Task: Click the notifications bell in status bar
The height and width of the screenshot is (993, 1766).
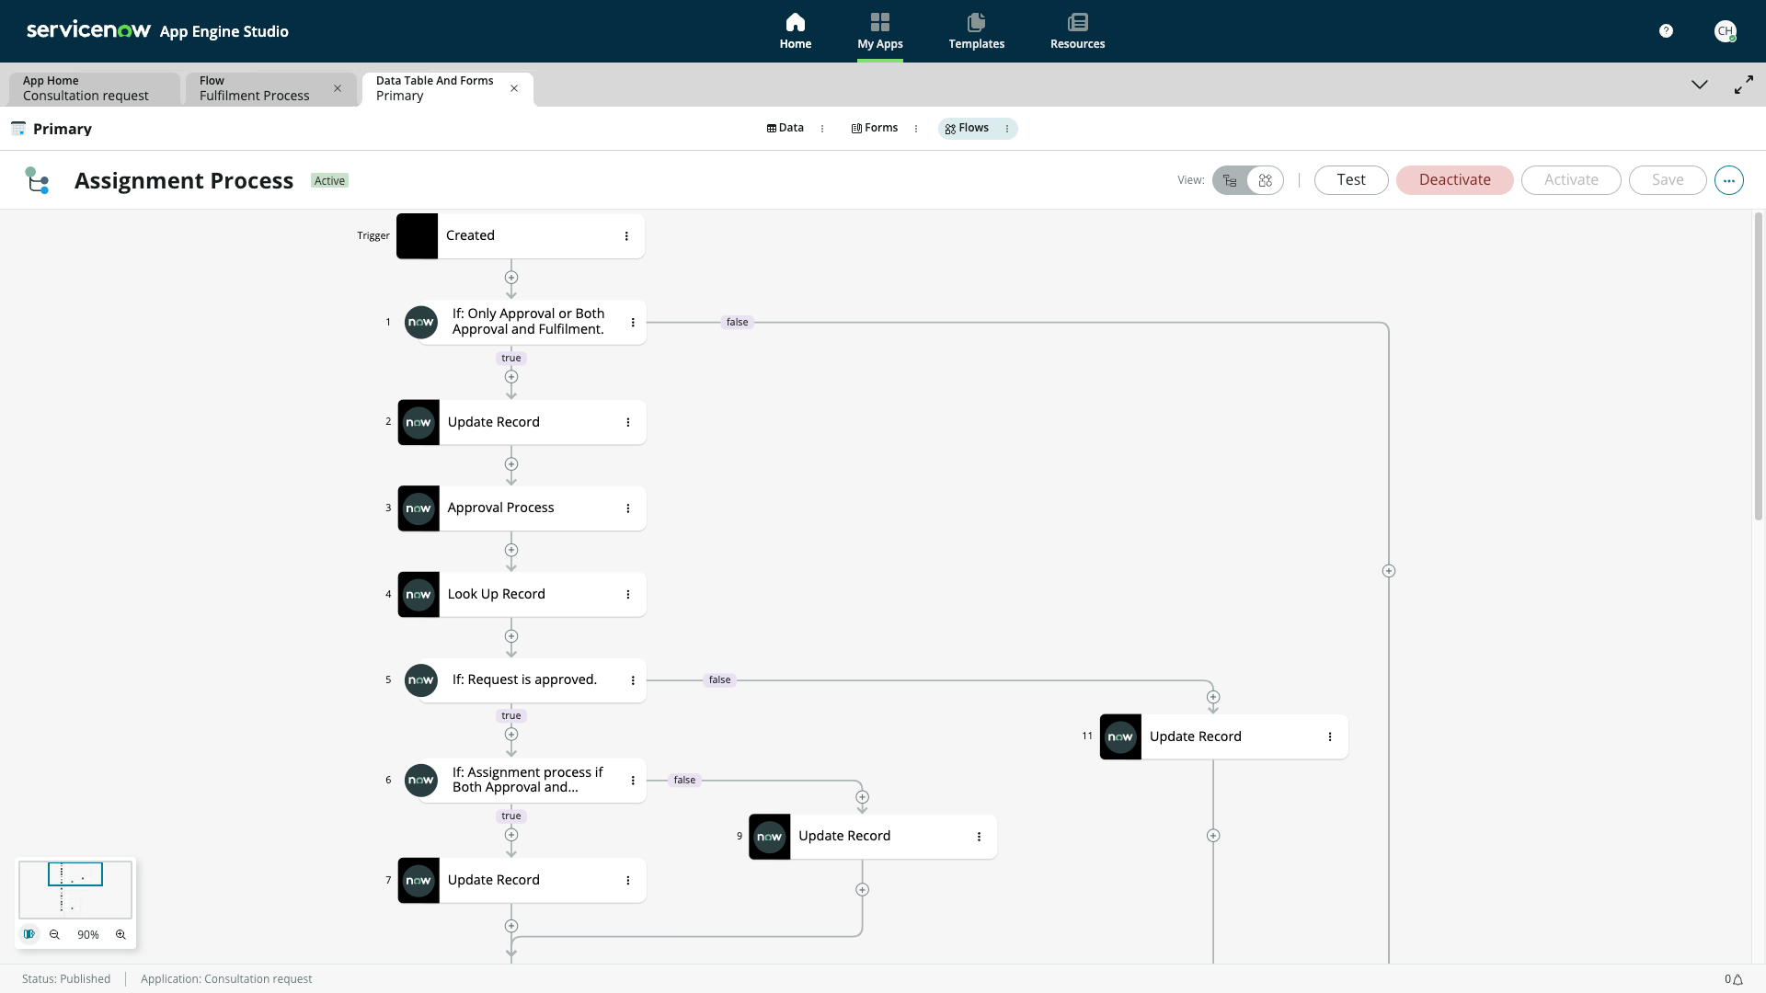Action: click(1737, 979)
